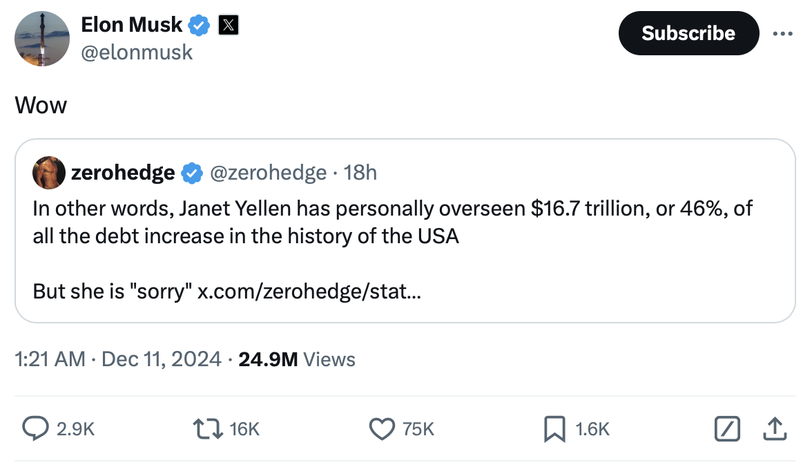
Task: Click the 1:21 AM · Dec 11, 2024 timestamp
Action: (119, 359)
